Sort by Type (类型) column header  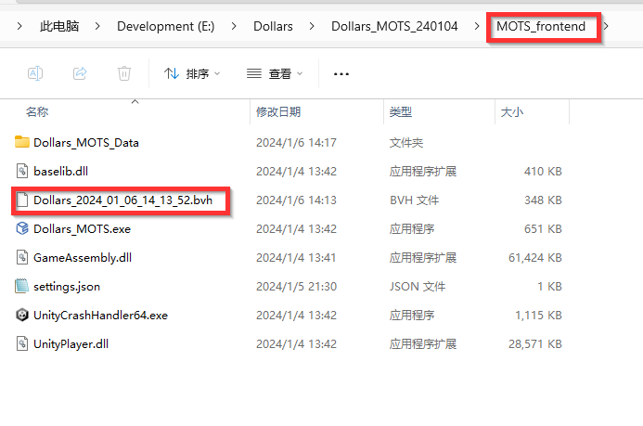pyautogui.click(x=401, y=112)
